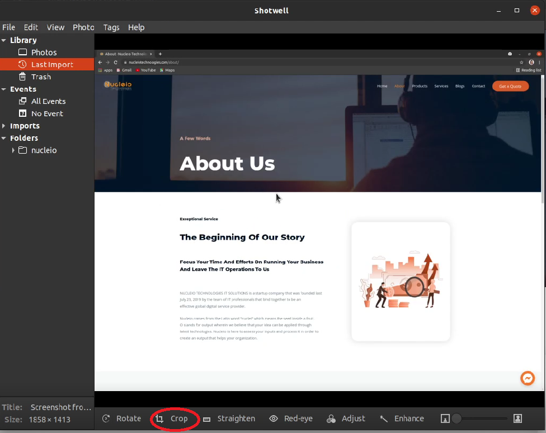Click the nucleio folder name

44,150
